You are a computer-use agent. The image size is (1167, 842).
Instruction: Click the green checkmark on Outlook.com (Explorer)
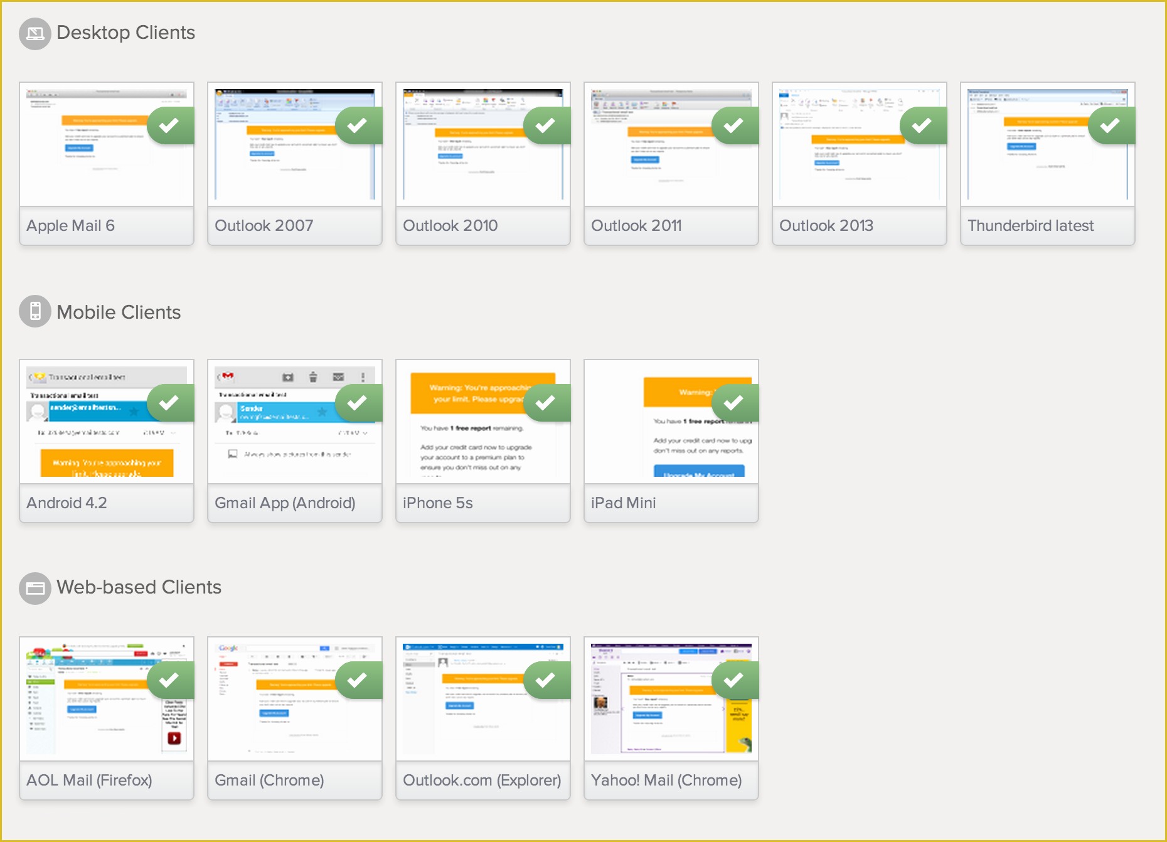click(547, 680)
